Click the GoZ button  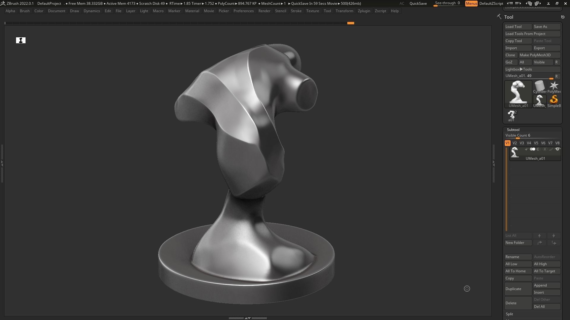coord(511,62)
